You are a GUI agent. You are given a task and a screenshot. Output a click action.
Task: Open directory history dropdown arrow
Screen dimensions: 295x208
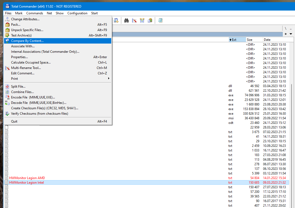[x=291, y=34]
